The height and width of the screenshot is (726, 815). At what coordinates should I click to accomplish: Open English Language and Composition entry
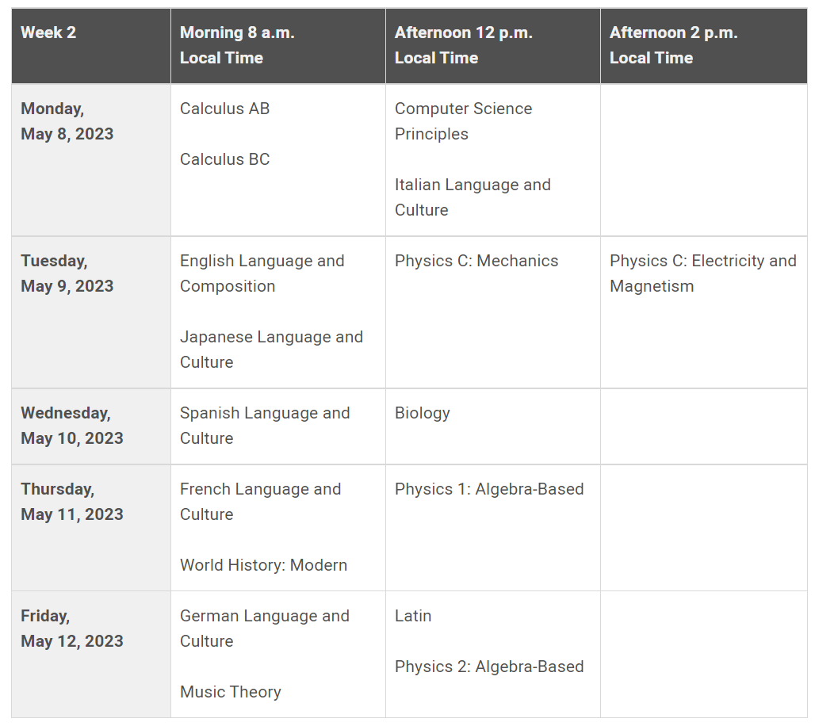pos(262,273)
